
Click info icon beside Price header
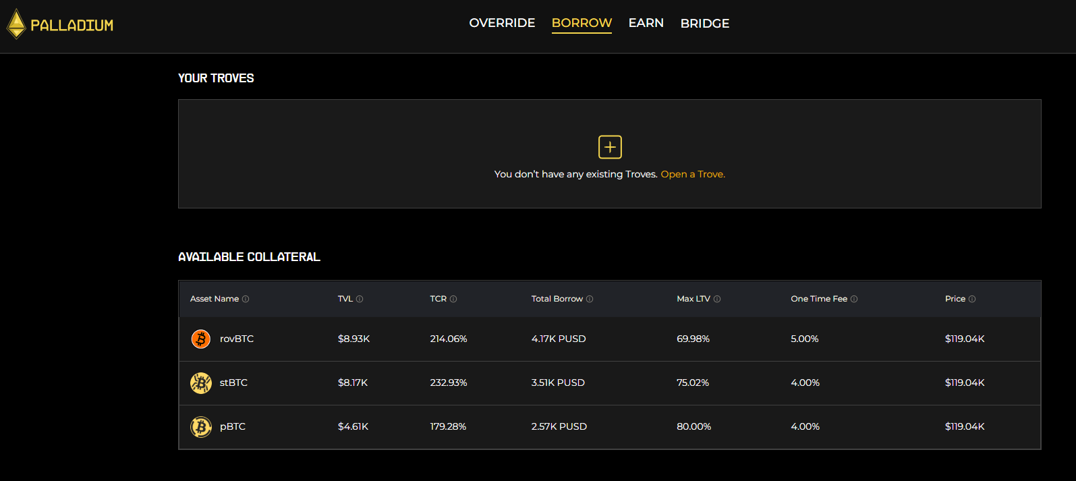[972, 299]
